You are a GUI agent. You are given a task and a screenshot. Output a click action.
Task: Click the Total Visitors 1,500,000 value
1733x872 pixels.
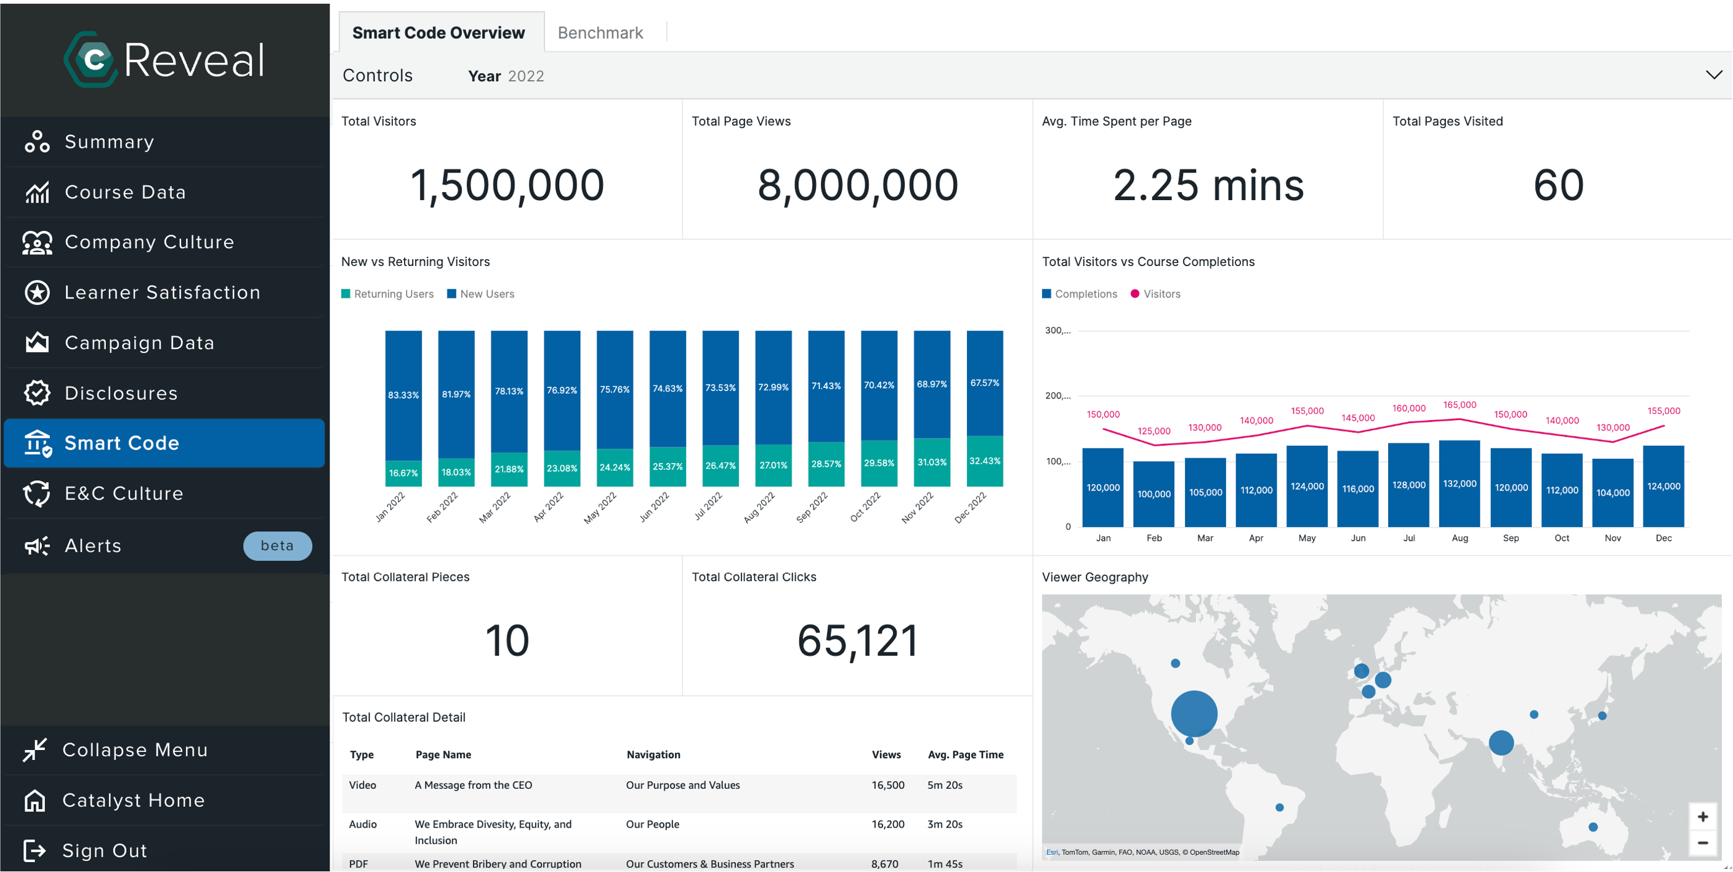507,185
